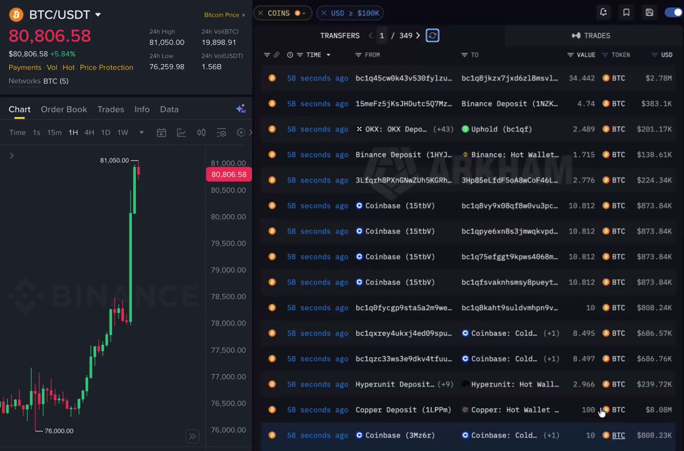Expand the (+43) OKX deposit addresses
The height and width of the screenshot is (451, 684).
(443, 129)
